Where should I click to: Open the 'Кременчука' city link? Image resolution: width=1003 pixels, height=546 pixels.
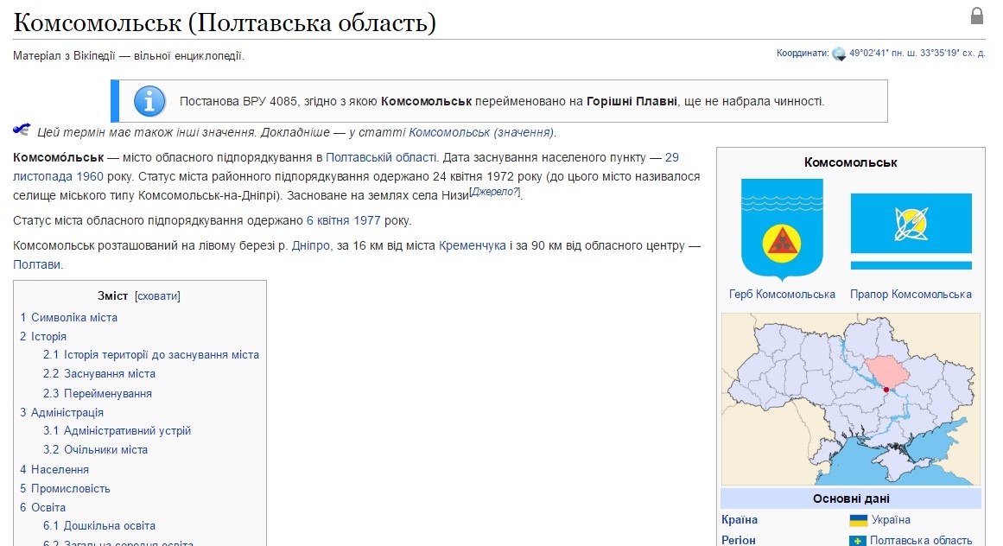pyautogui.click(x=472, y=245)
